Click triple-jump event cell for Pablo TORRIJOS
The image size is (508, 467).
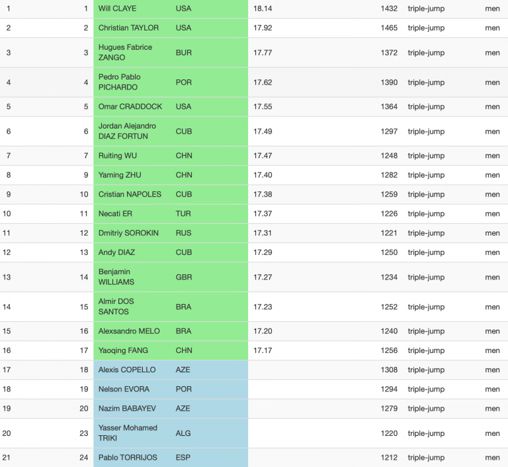click(x=426, y=458)
